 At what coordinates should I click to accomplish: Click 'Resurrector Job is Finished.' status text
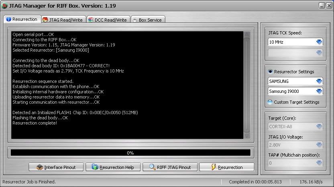[x=29, y=182]
